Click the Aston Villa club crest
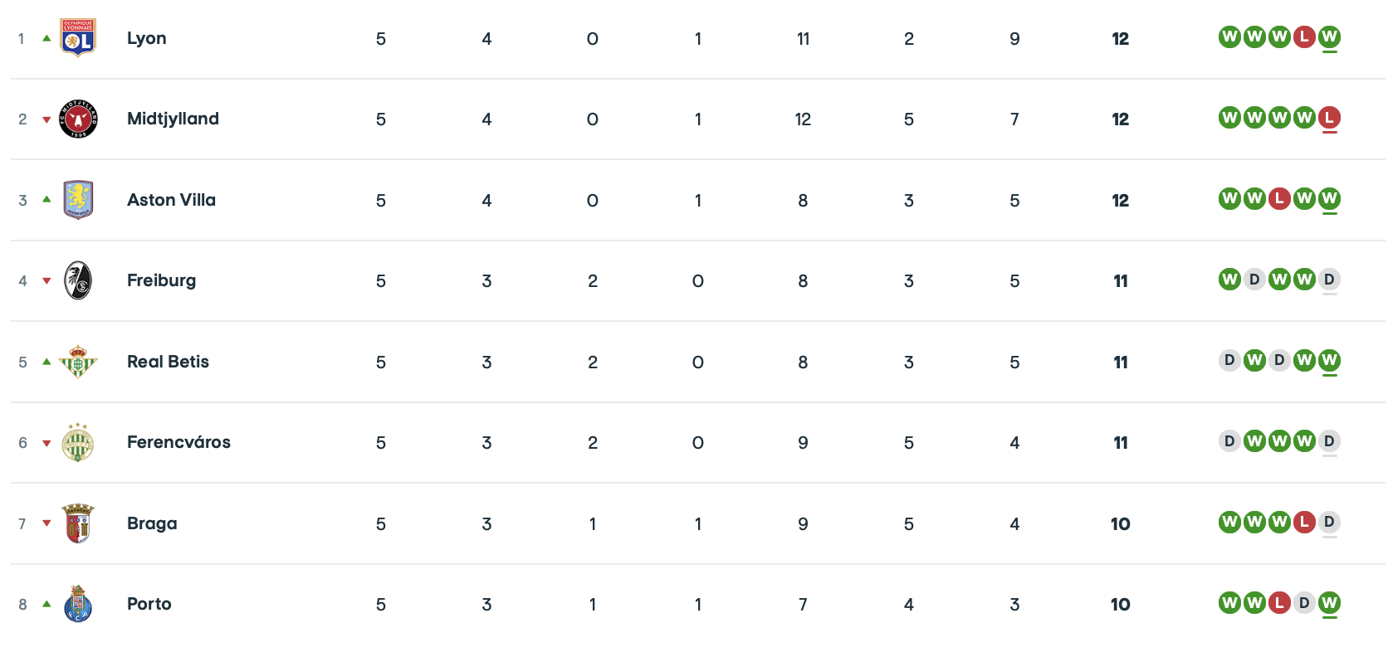The height and width of the screenshot is (647, 1393). point(78,200)
